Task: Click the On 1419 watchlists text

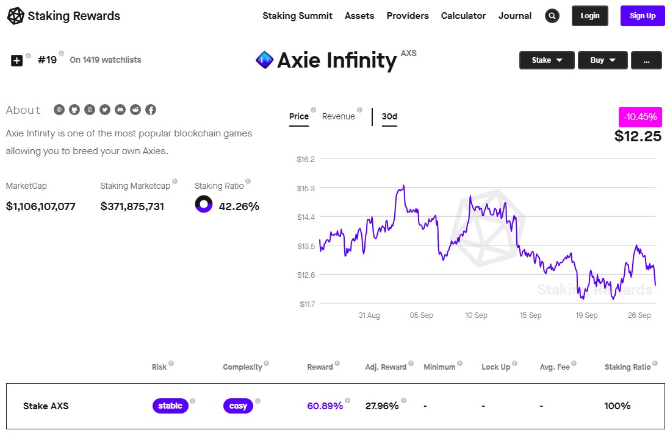Action: point(106,60)
